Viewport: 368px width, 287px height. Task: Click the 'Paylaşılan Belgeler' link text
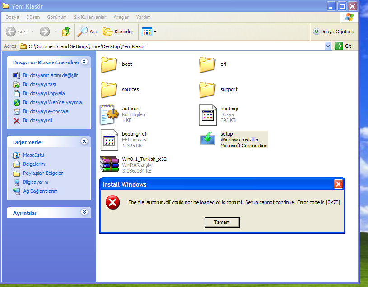(43, 173)
